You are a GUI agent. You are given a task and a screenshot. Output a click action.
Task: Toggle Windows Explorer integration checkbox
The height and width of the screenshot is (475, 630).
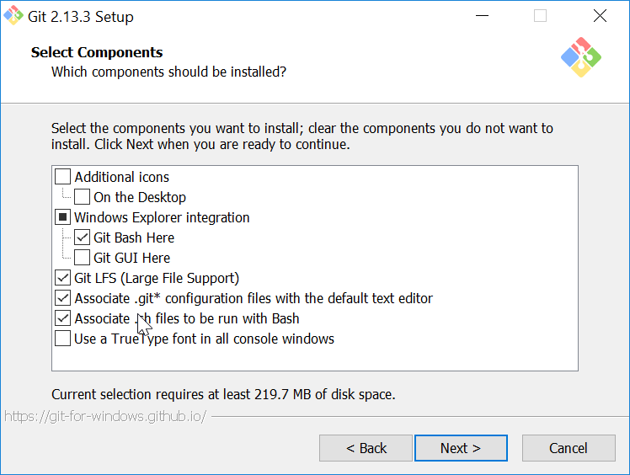point(62,217)
